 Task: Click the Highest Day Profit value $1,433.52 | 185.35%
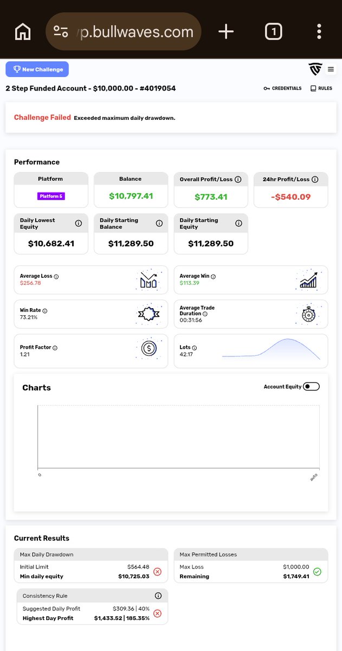coord(121,618)
